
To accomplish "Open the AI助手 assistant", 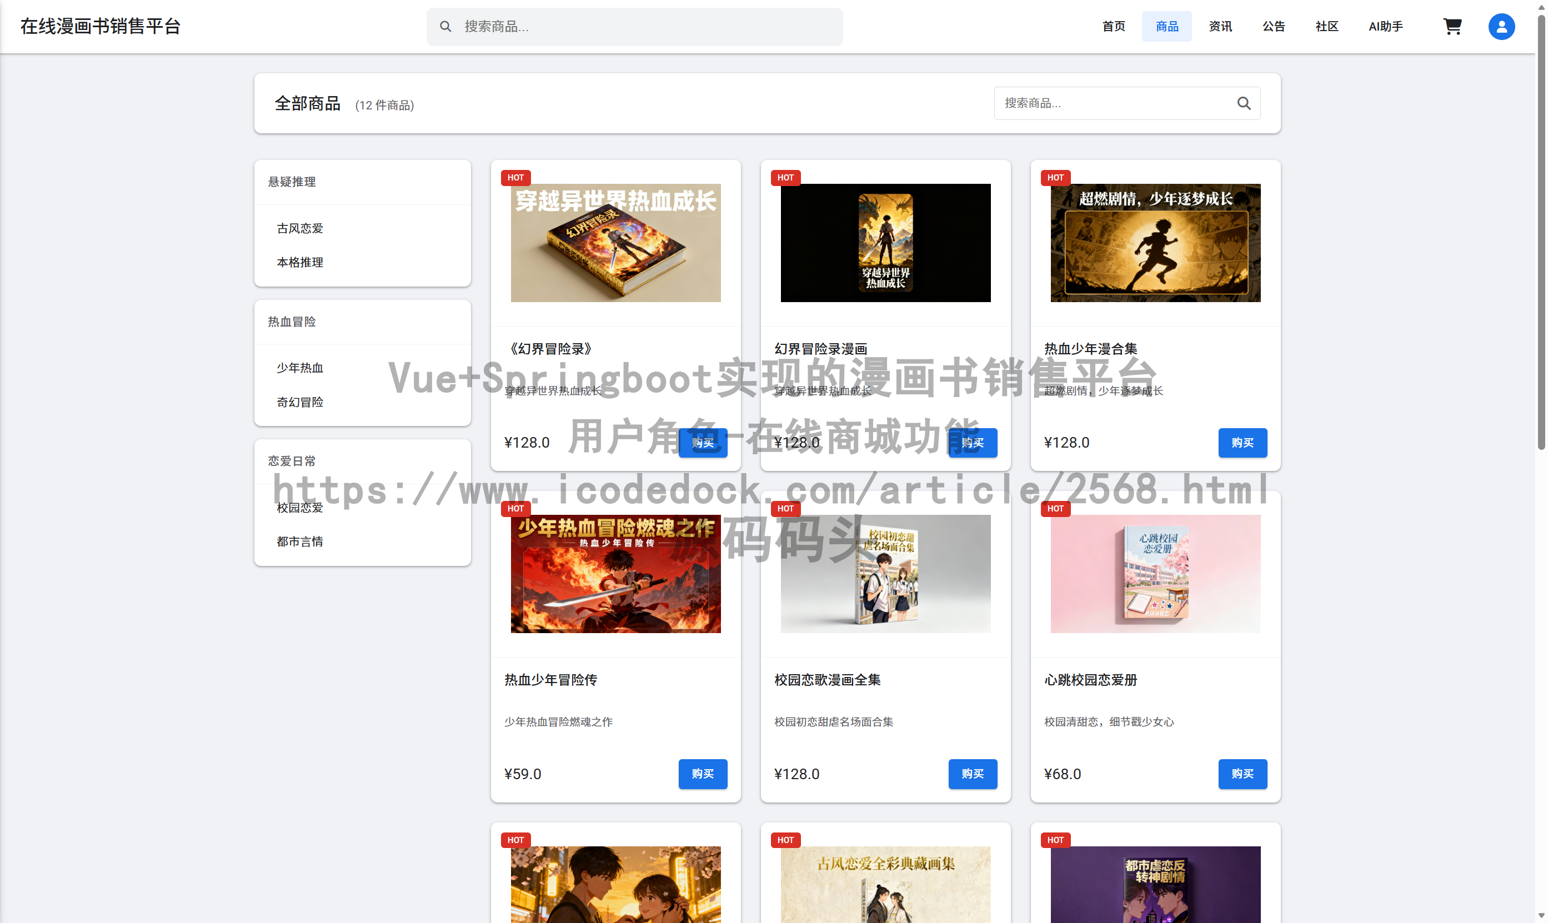I will (x=1385, y=26).
